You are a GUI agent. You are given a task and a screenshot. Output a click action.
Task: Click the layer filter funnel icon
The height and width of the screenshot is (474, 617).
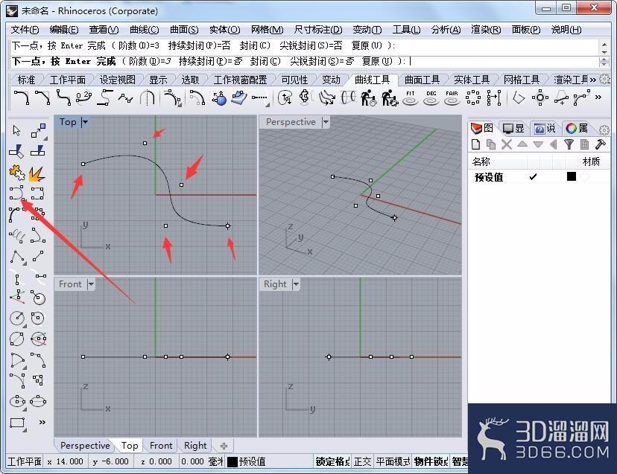[569, 144]
